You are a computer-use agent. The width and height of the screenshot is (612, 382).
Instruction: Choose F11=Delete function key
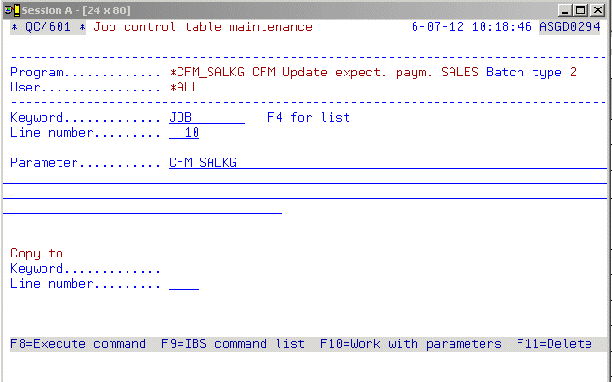pos(554,344)
